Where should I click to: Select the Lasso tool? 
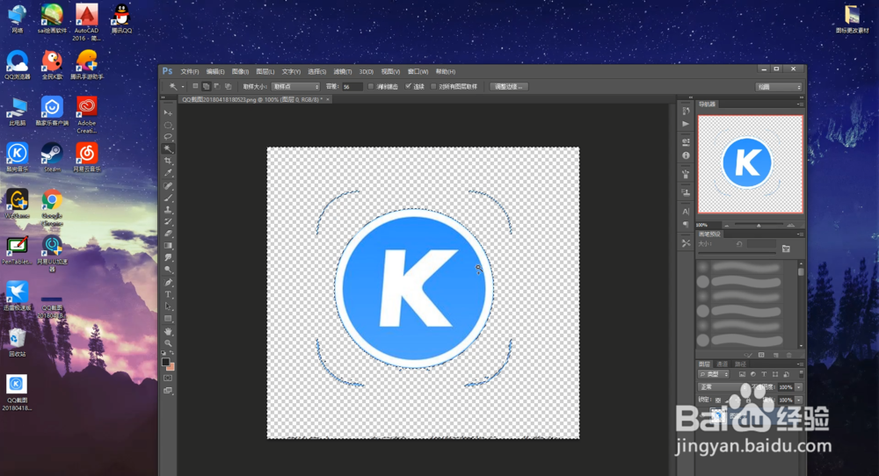(168, 137)
